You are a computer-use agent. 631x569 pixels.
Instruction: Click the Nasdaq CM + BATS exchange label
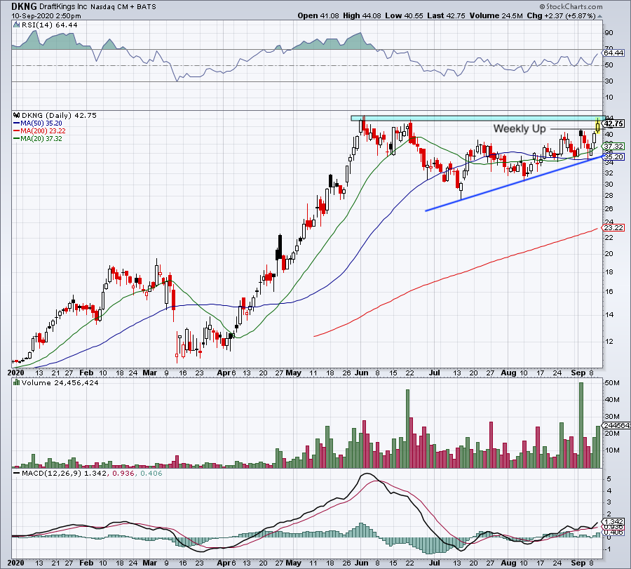[123, 7]
